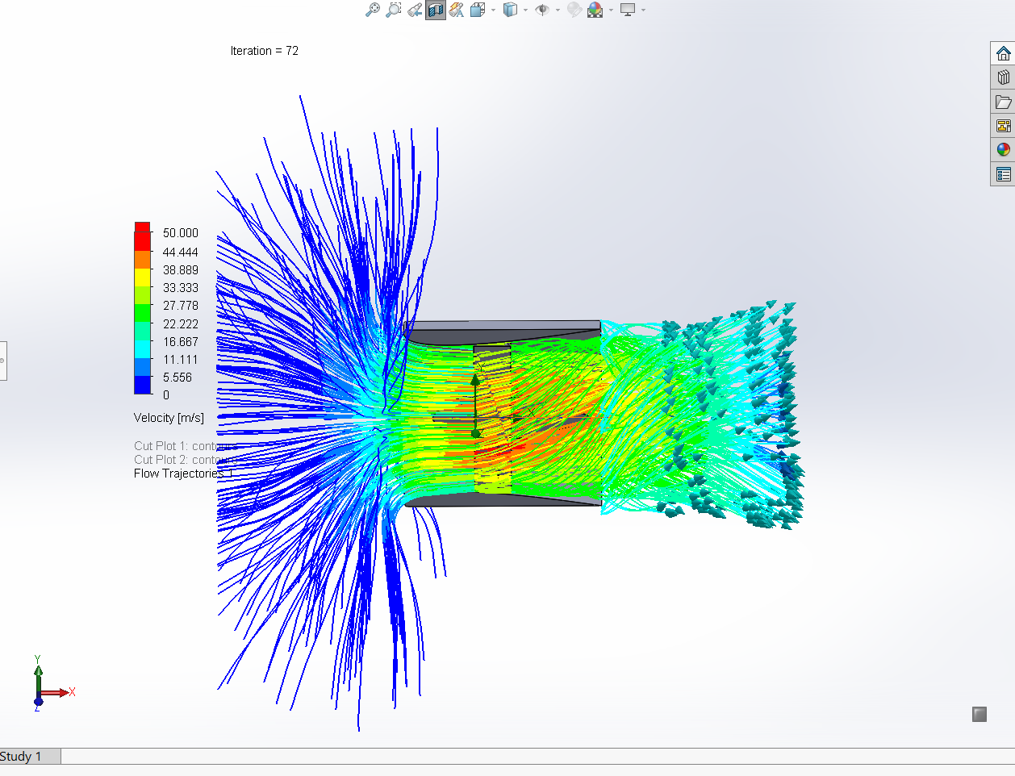Select the Zoom to Area tool
This screenshot has height=776, width=1015.
(393, 10)
